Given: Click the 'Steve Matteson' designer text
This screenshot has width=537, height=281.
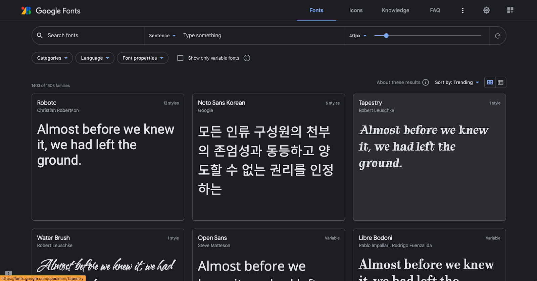Looking at the screenshot, I should click(214, 245).
